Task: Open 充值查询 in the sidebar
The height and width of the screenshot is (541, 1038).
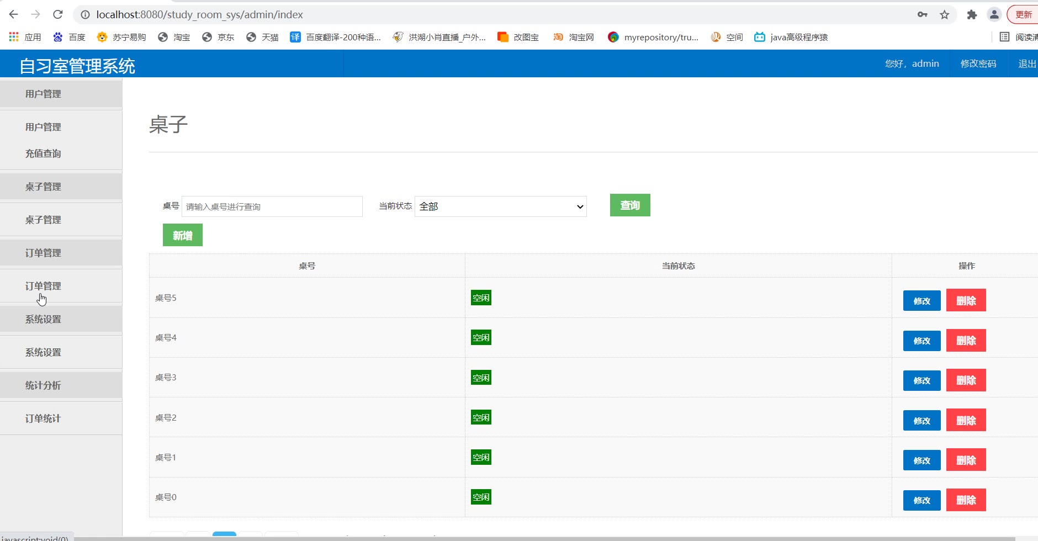Action: (x=43, y=153)
